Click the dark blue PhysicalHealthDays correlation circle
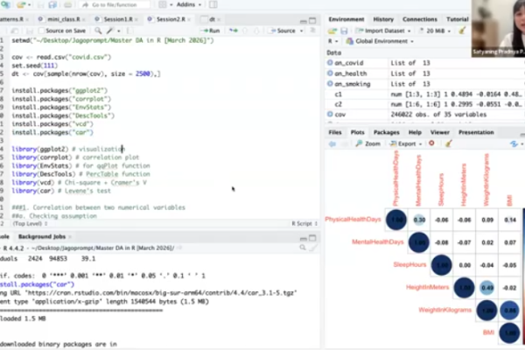Image resolution: width=525 pixels, height=350 pixels. click(396, 219)
